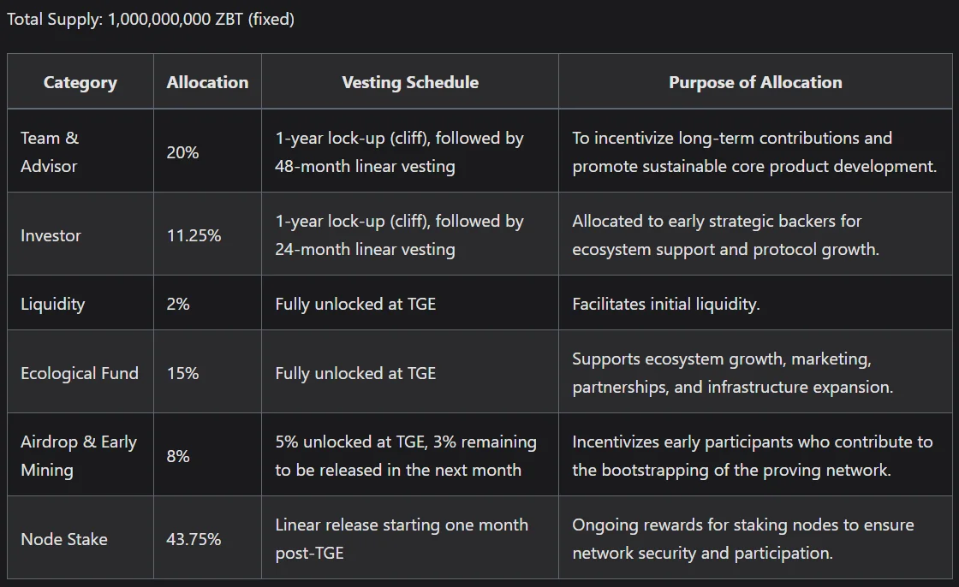Select the Linear release post-TGE cell

[410, 539]
